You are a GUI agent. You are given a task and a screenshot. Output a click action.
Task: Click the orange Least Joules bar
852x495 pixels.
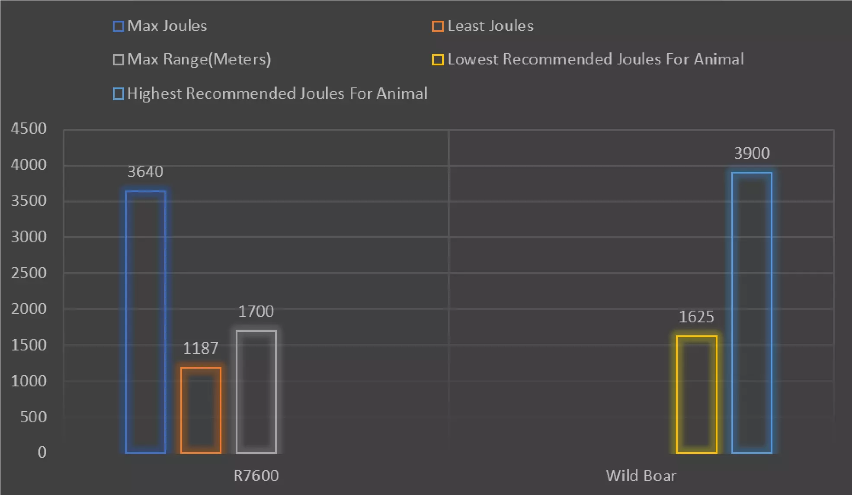tap(201, 410)
